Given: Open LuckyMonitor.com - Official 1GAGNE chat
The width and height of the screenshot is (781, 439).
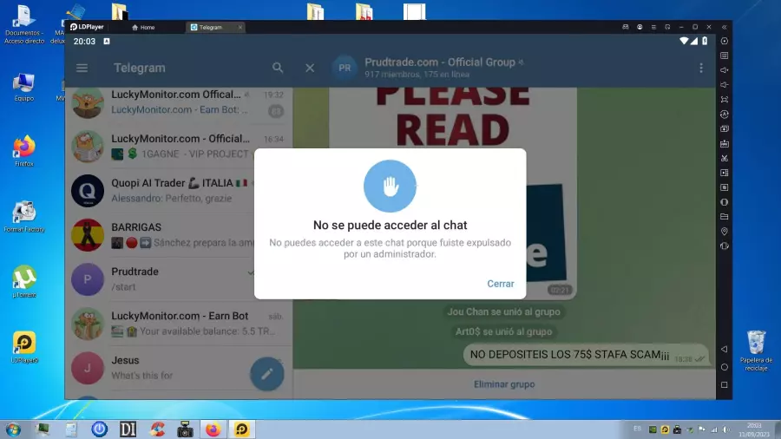Looking at the screenshot, I should coord(178,147).
